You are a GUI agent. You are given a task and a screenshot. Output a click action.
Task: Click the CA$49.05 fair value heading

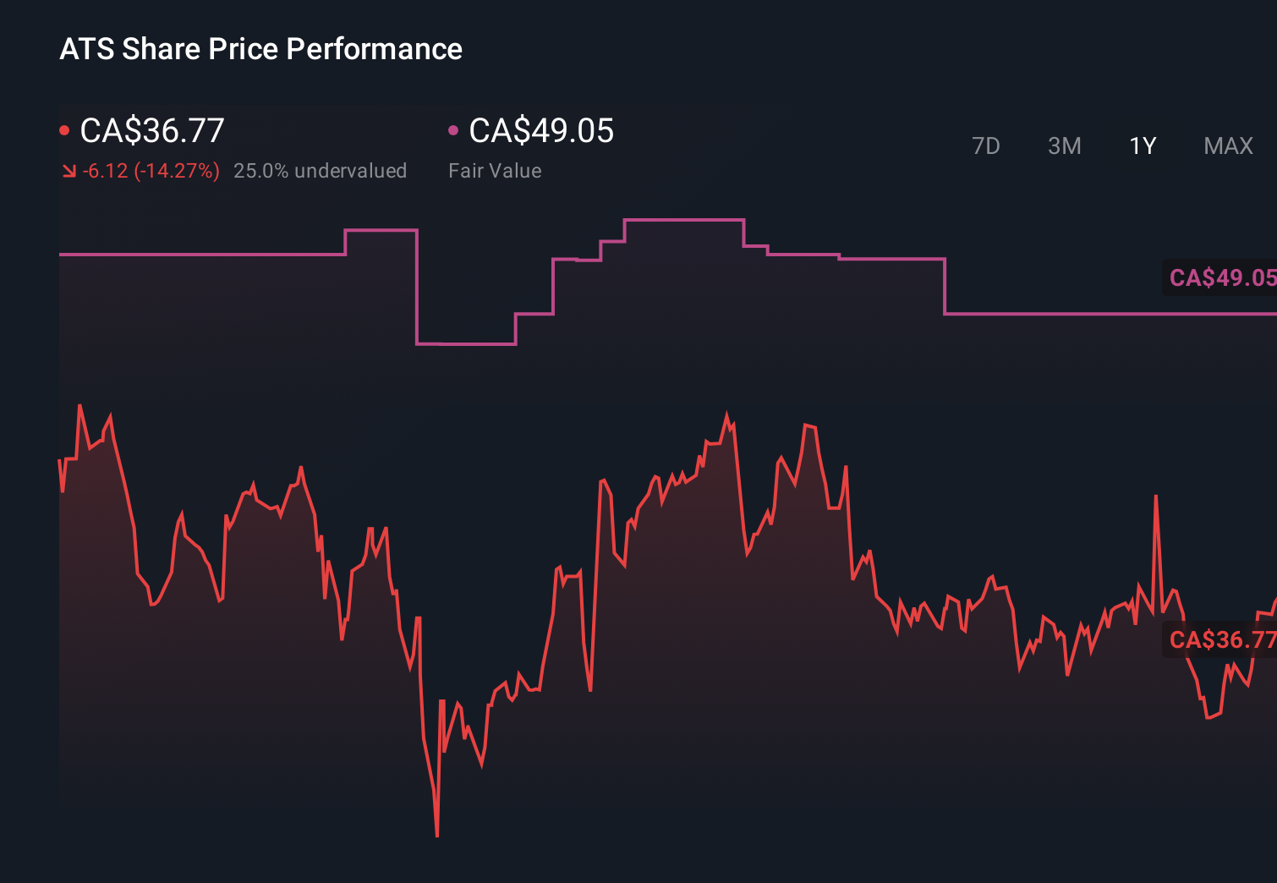541,131
